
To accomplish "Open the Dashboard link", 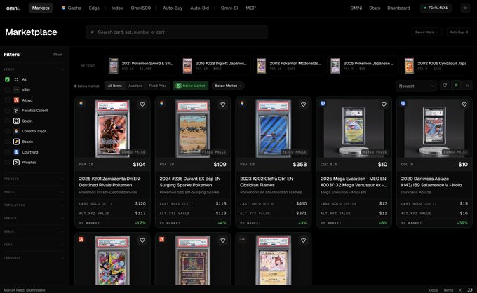I will 398,8.
